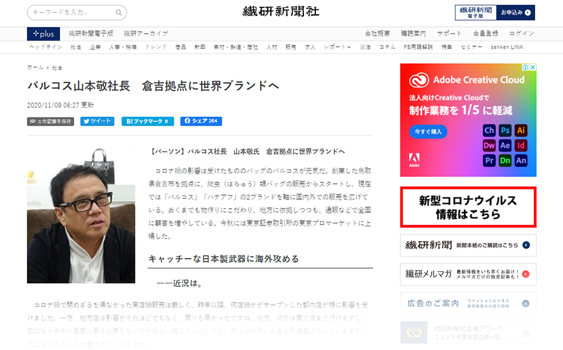This screenshot has width=563, height=350.
Task: Click ホーム breadcrumb link
Action: coord(35,67)
